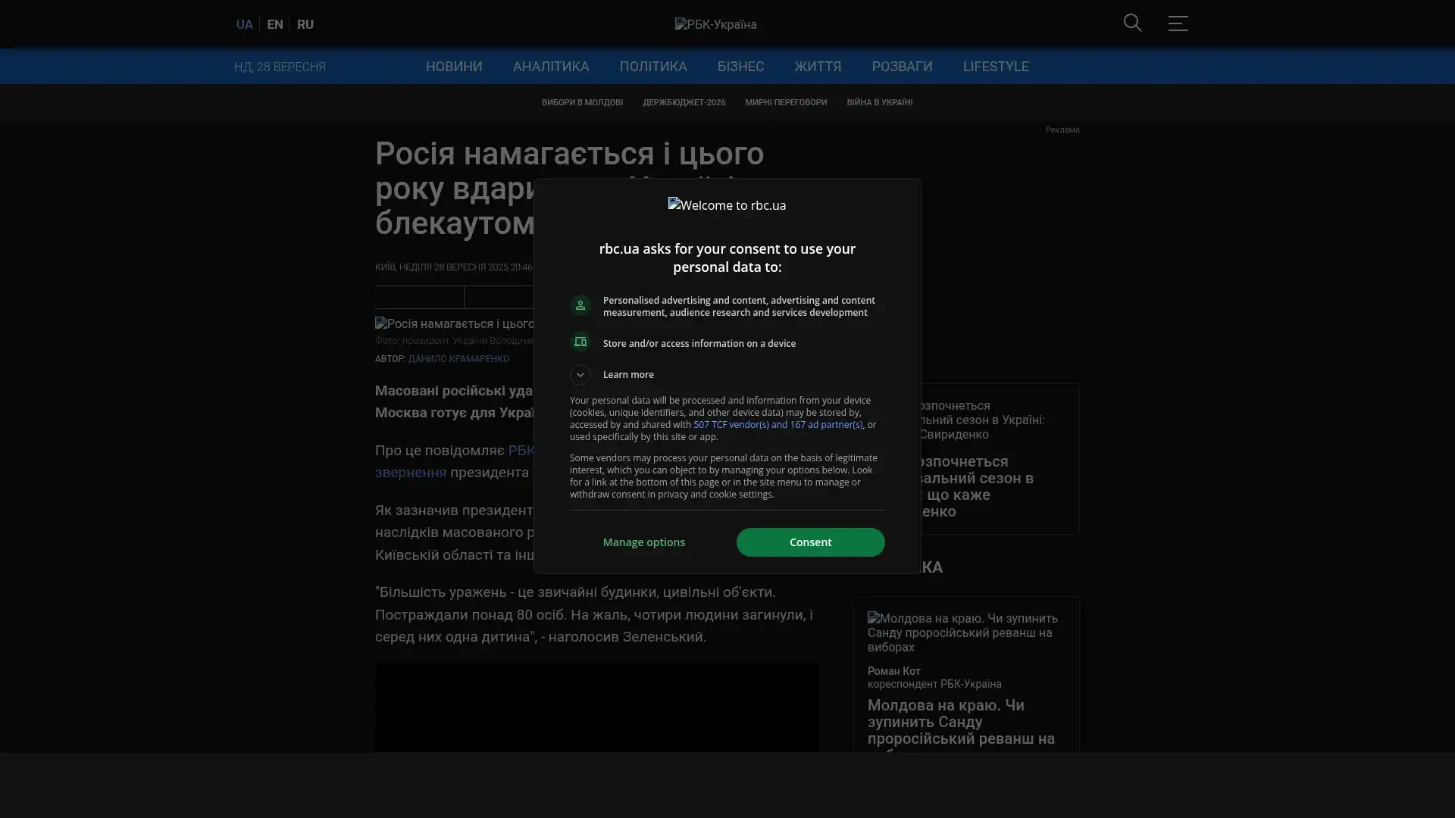
Task: Open the ВИБОРИ В МОЛДОВІ topic tag
Action: (581, 102)
